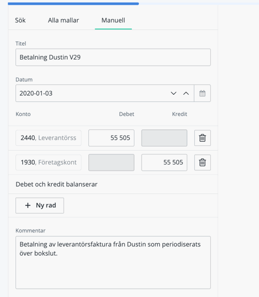The image size is (259, 297).
Task: Click the greyed debit field for account 1930
Action: pos(112,162)
